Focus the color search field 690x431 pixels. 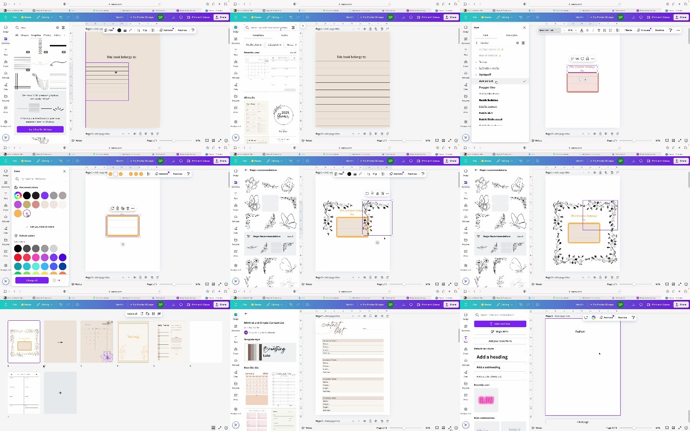click(40, 179)
